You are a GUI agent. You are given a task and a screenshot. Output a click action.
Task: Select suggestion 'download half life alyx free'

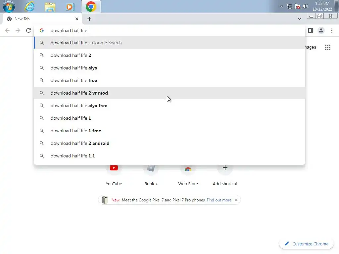[x=169, y=106]
